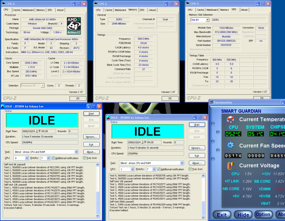This screenshot has width=285, height=221.
Task: Select CPU tab in Memory CPU-Z window
Action: pyautogui.click(x=98, y=10)
